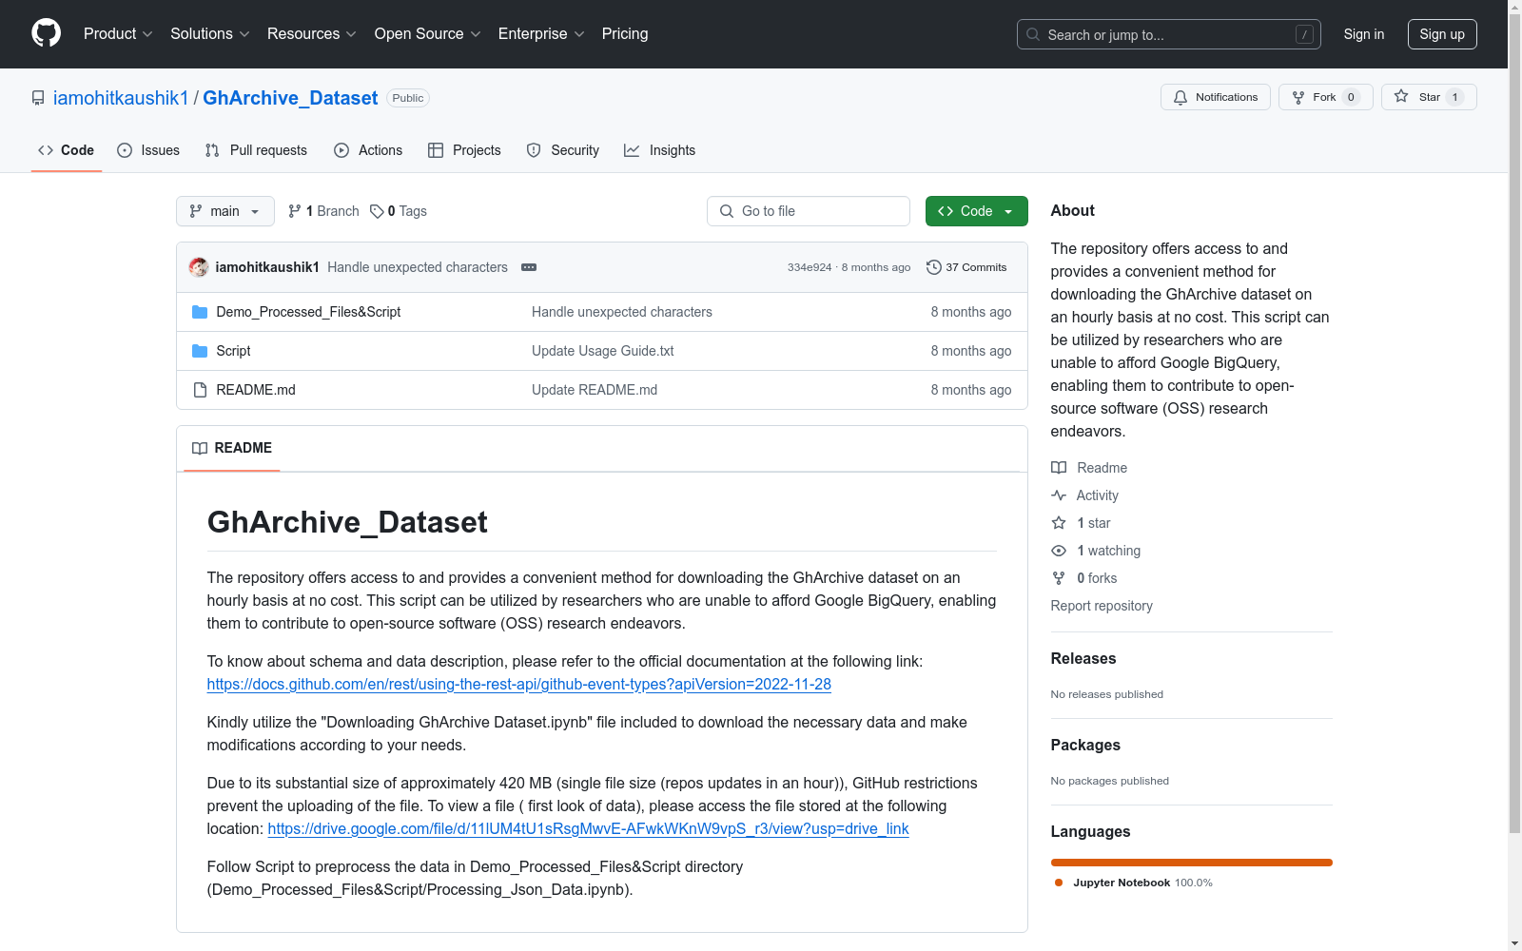
Task: Click the README.md file icon
Action: (x=200, y=390)
